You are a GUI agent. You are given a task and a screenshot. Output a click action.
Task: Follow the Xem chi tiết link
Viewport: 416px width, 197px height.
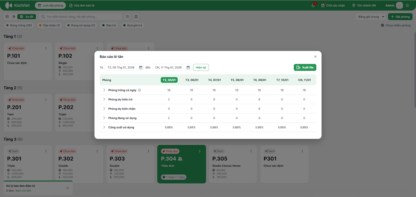click(x=23, y=191)
